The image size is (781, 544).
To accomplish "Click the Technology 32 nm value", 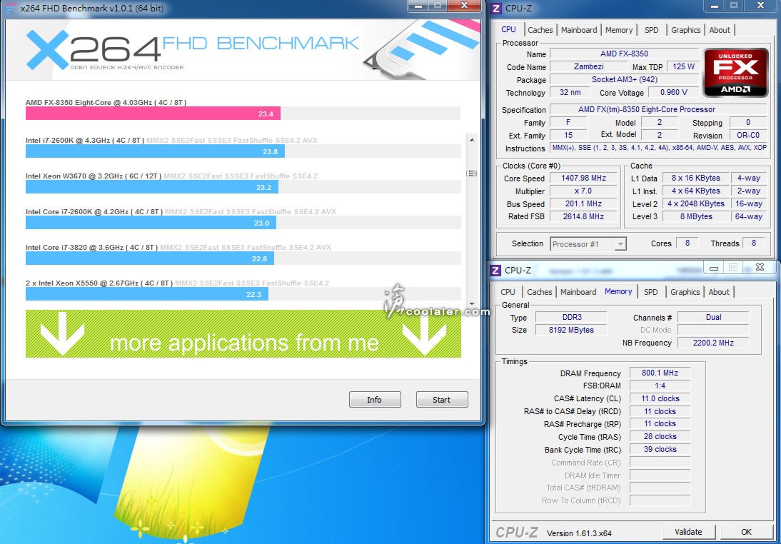I will click(x=570, y=93).
